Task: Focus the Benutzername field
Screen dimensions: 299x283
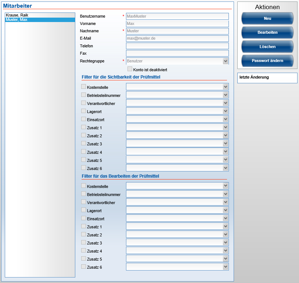Action: pos(177,16)
